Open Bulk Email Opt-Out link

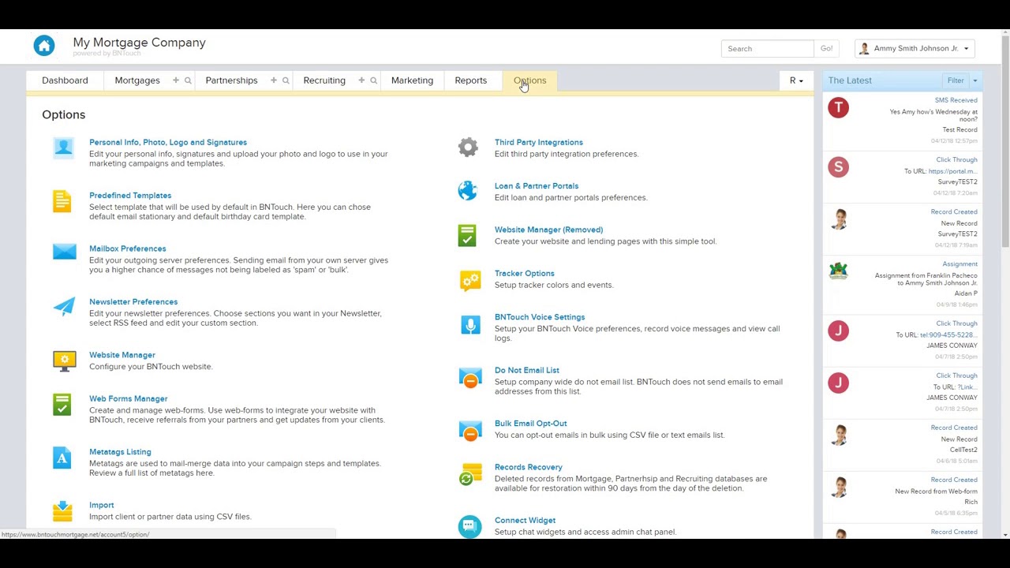coord(530,424)
